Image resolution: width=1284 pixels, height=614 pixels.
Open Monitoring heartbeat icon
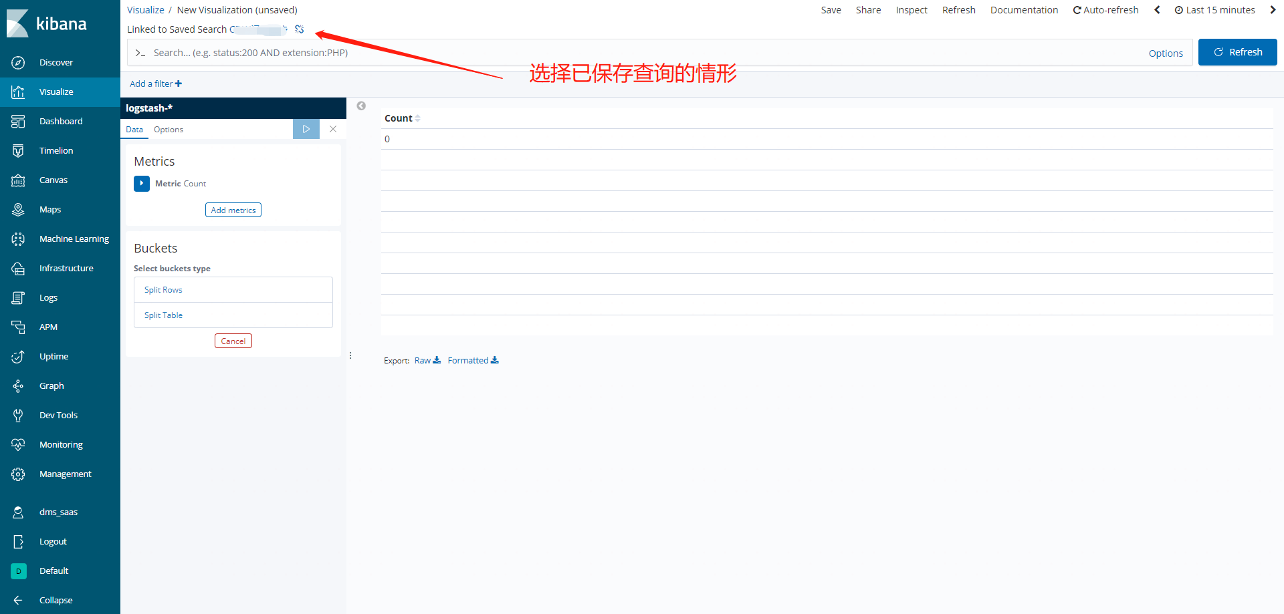point(18,444)
